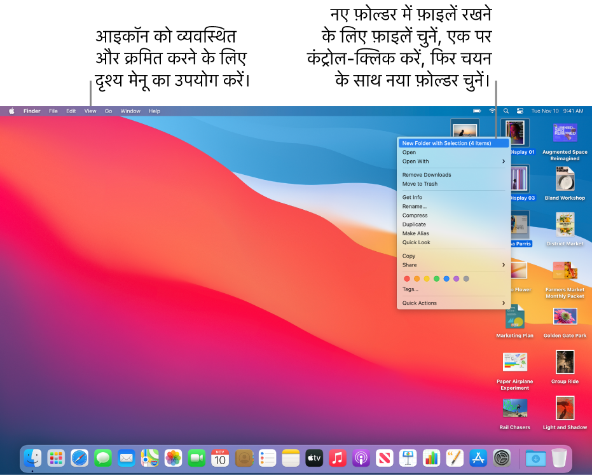Open the File menu
This screenshot has height=475, width=592.
(x=53, y=111)
